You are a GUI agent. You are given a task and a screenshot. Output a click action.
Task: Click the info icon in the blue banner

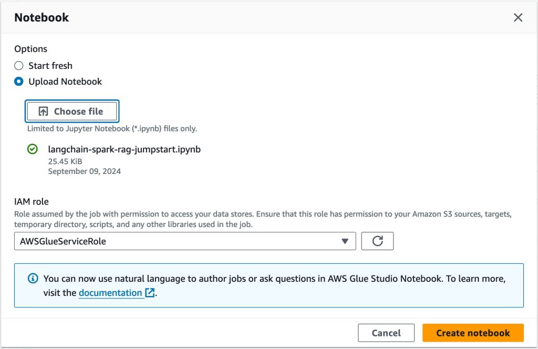(33, 279)
